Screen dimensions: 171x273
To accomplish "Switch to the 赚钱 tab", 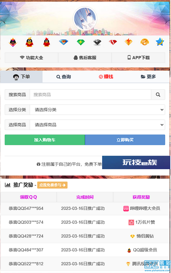I will [x=106, y=77].
